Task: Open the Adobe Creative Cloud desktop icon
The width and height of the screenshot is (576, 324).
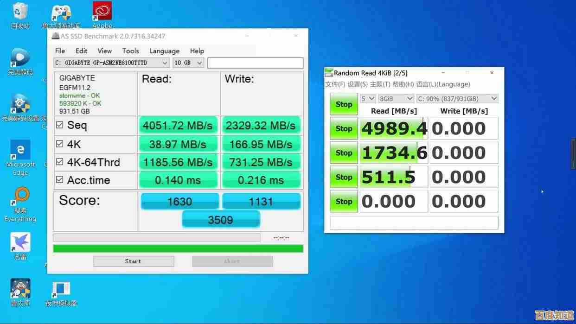Action: pyautogui.click(x=102, y=13)
